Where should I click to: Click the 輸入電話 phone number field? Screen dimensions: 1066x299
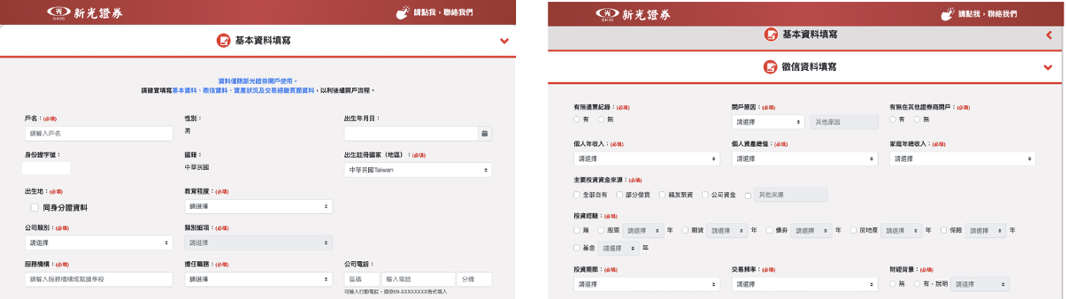(418, 279)
